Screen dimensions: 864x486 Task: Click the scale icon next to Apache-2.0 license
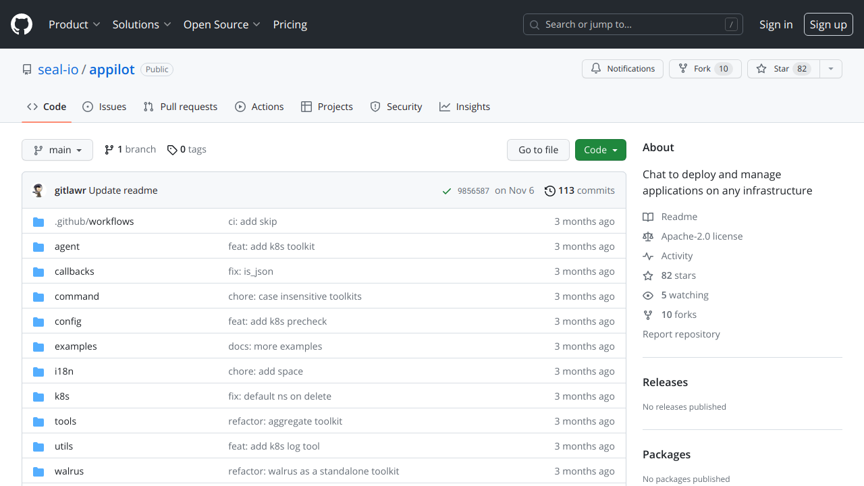[648, 236]
